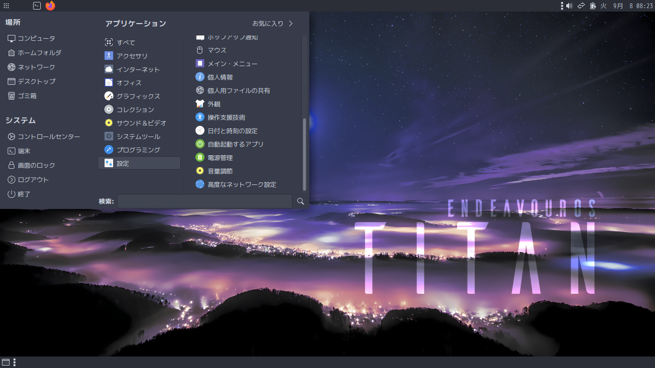Select the グラフィックス category
This screenshot has width=655, height=368.
click(x=139, y=96)
